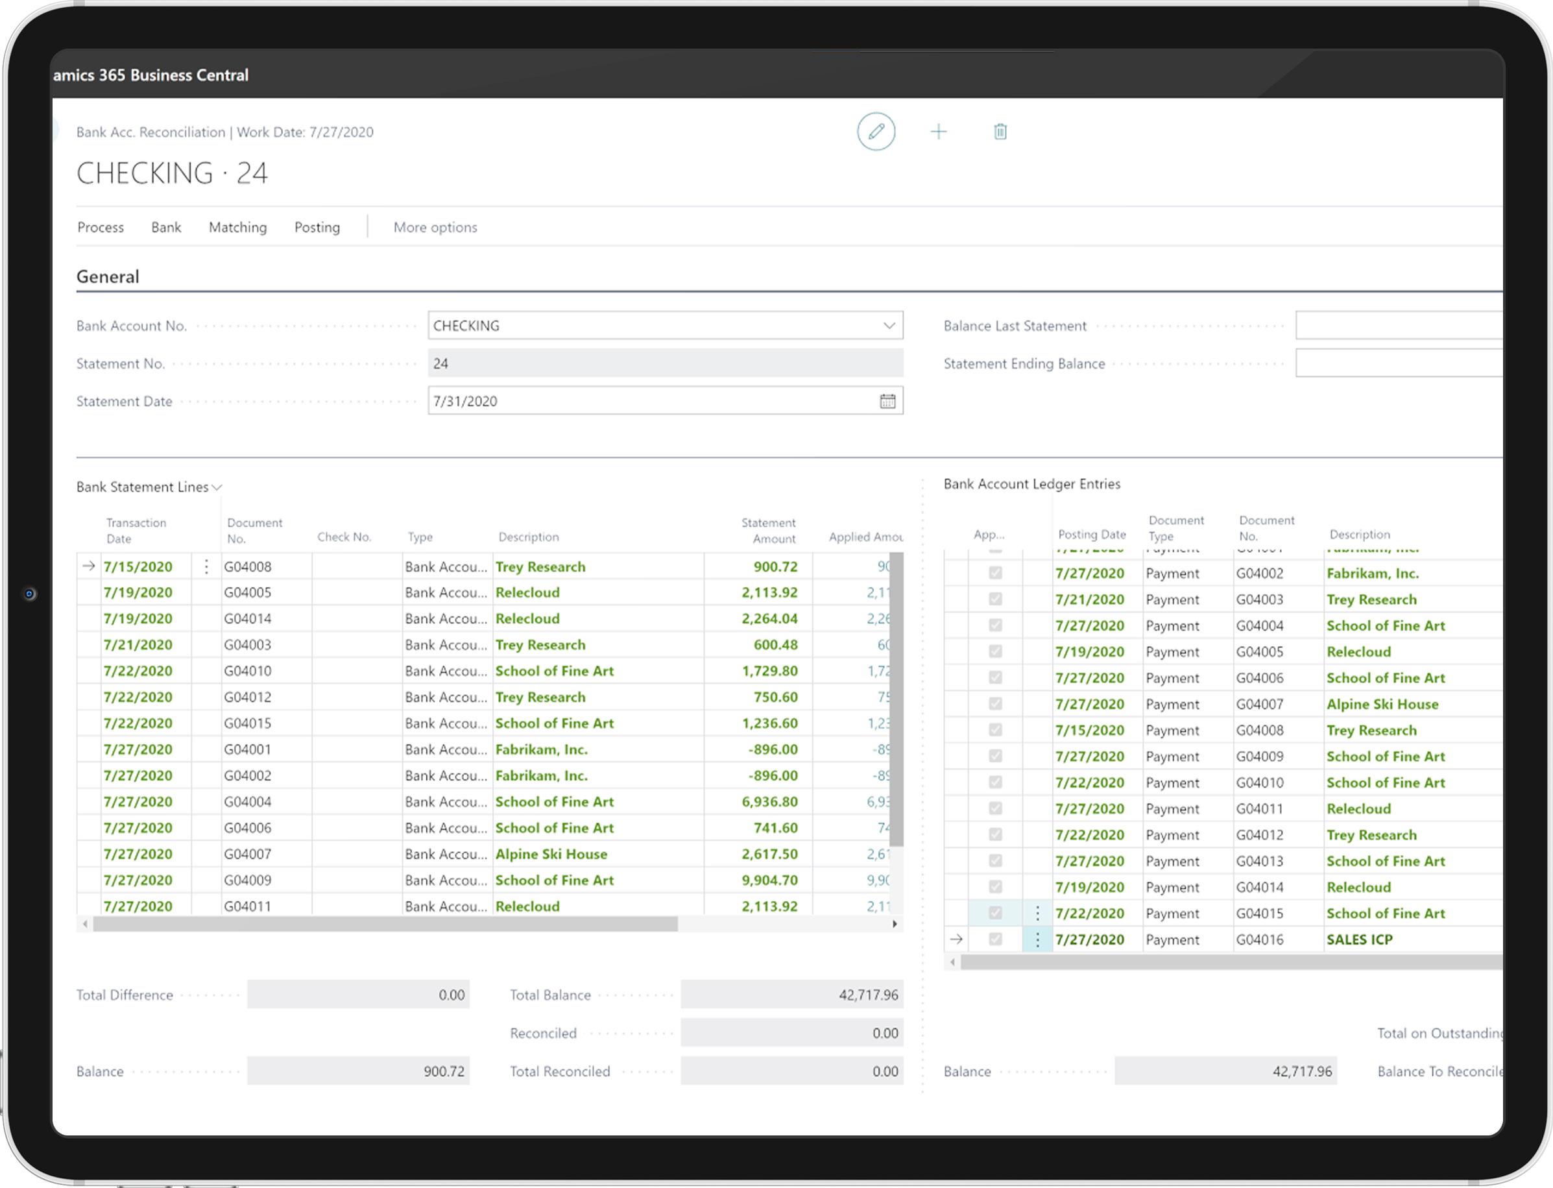
Task: Show More options menu
Action: coord(435,227)
